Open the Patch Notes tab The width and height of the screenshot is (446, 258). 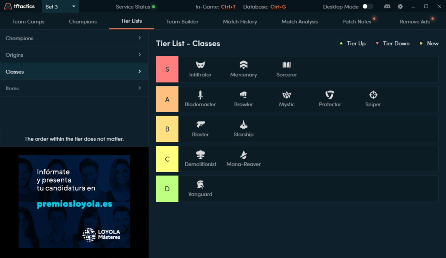(357, 22)
